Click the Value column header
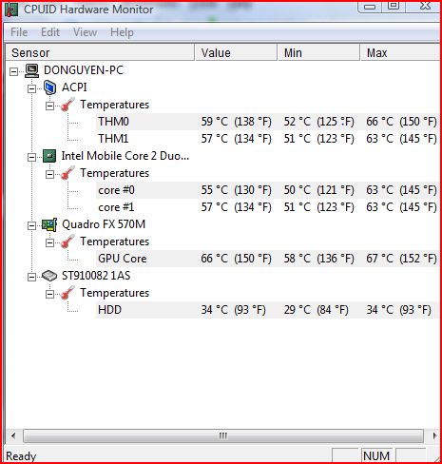 coord(236,52)
